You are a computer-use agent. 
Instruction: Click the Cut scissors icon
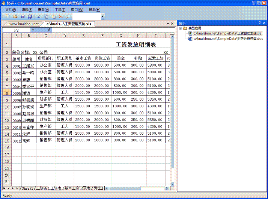pyautogui.click(x=38, y=16)
